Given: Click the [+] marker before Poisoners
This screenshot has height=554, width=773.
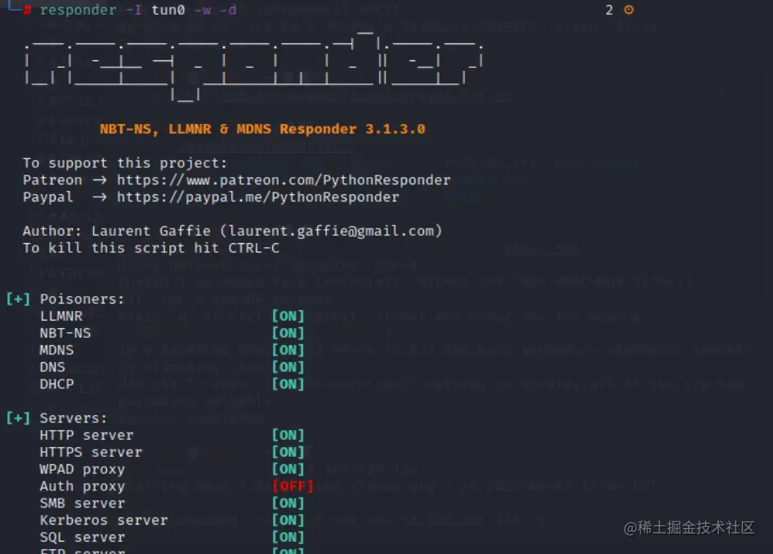Looking at the screenshot, I should pyautogui.click(x=18, y=299).
